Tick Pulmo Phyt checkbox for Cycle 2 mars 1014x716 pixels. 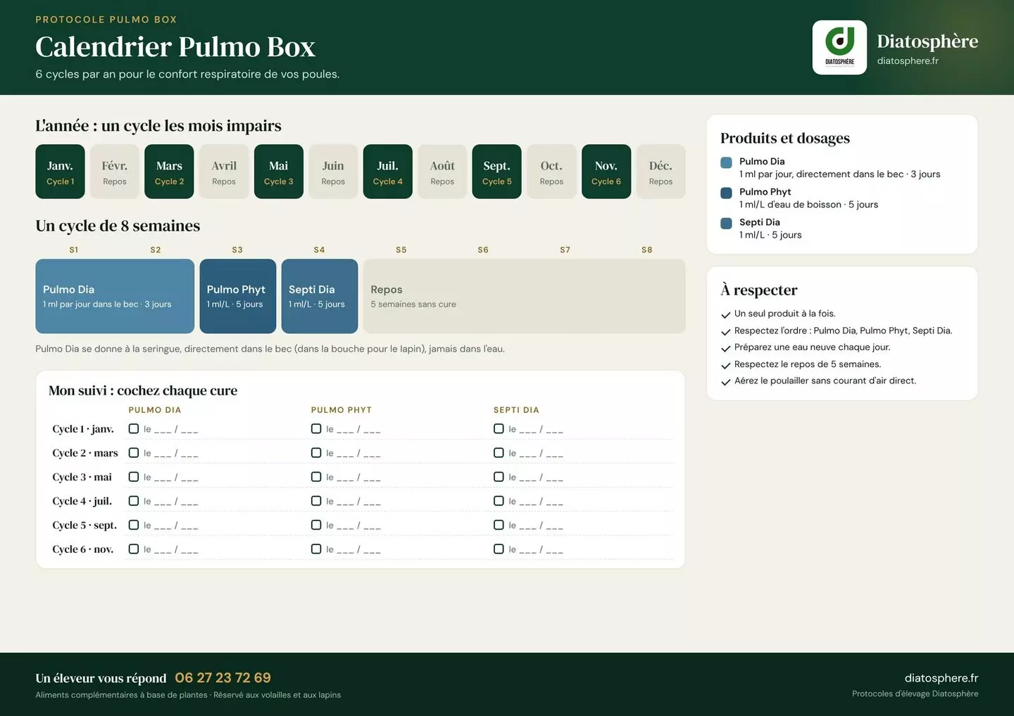pyautogui.click(x=316, y=453)
